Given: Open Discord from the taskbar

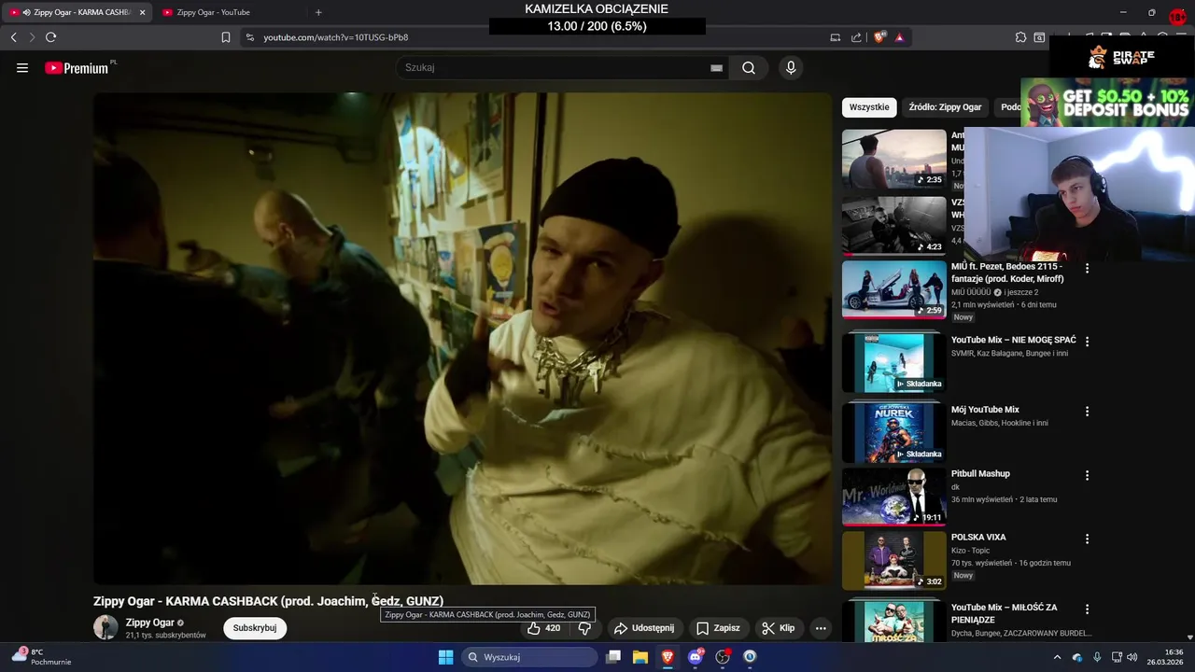Looking at the screenshot, I should click(x=695, y=657).
